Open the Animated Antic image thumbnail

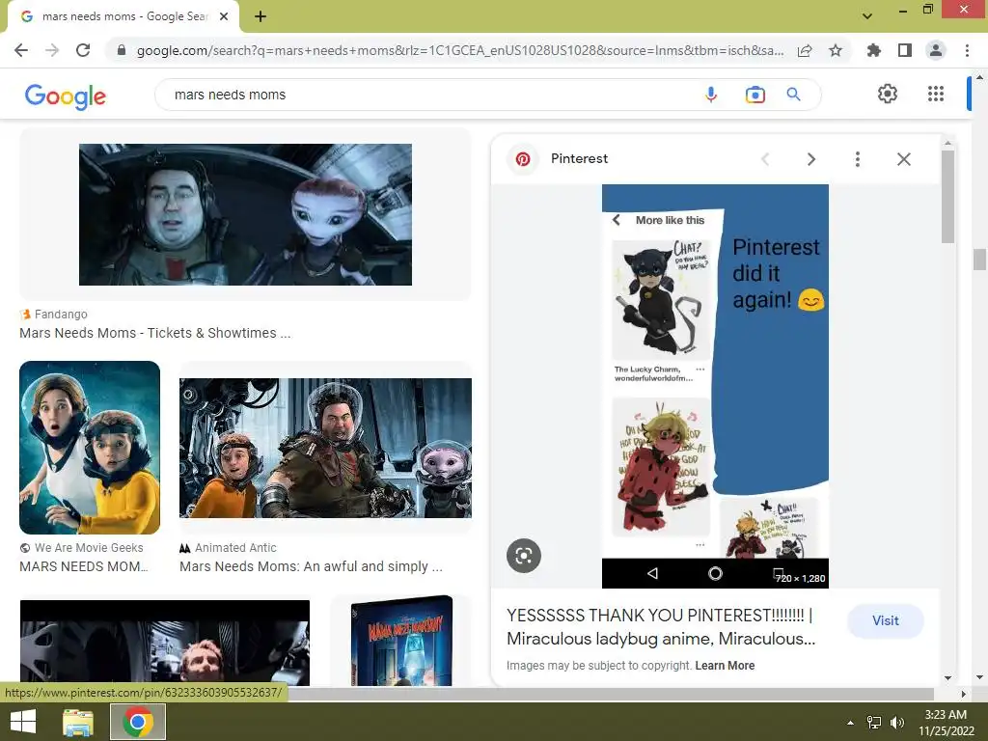[325, 448]
